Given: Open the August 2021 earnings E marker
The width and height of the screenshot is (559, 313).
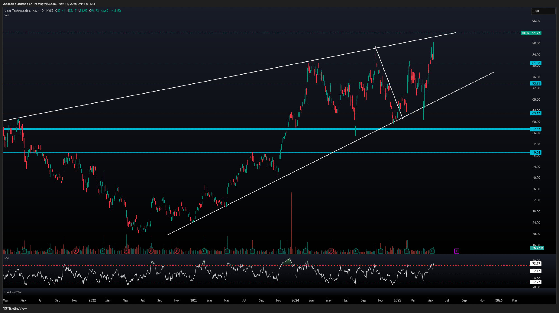Looking at the screenshot, I should [50, 251].
